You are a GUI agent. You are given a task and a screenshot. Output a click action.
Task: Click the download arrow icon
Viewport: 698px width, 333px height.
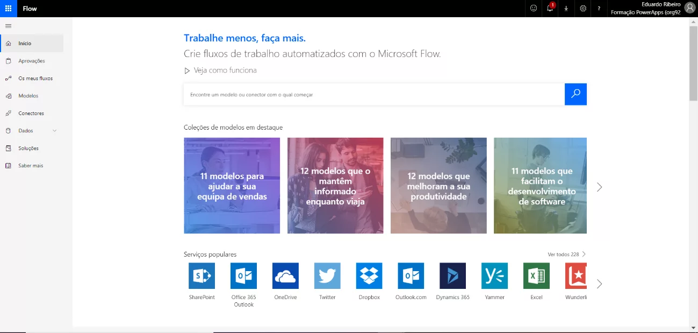566,9
